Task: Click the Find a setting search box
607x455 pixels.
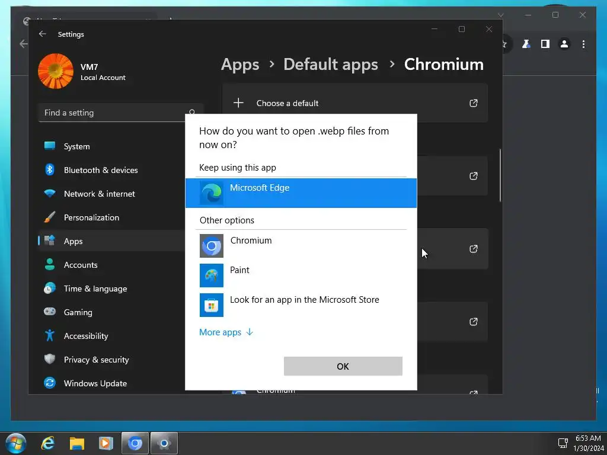Action: (x=120, y=113)
